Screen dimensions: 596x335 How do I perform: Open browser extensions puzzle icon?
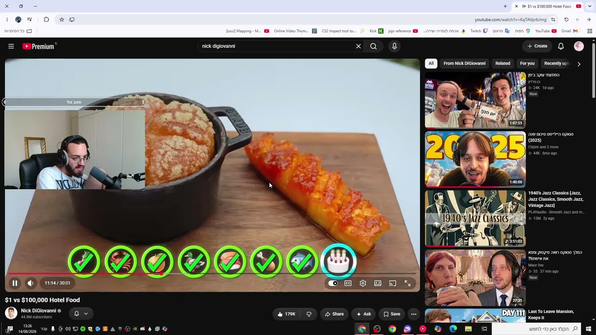pos(46,20)
